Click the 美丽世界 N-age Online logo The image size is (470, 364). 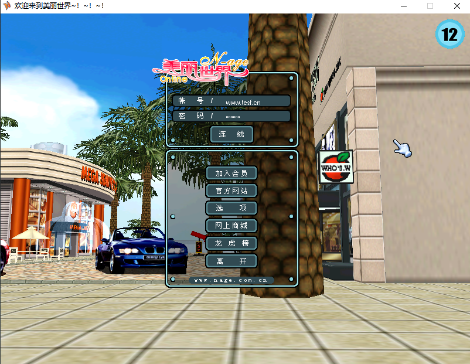point(200,70)
